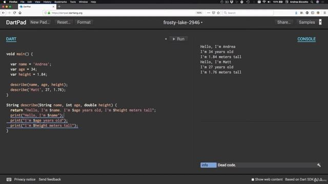Save page to Pocket icon
Image resolution: width=328 pixels, height=184 pixels.
[x=214, y=13]
